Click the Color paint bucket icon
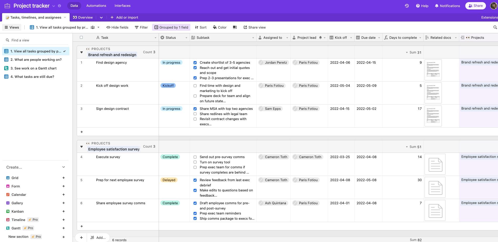The image size is (498, 242). (215, 27)
